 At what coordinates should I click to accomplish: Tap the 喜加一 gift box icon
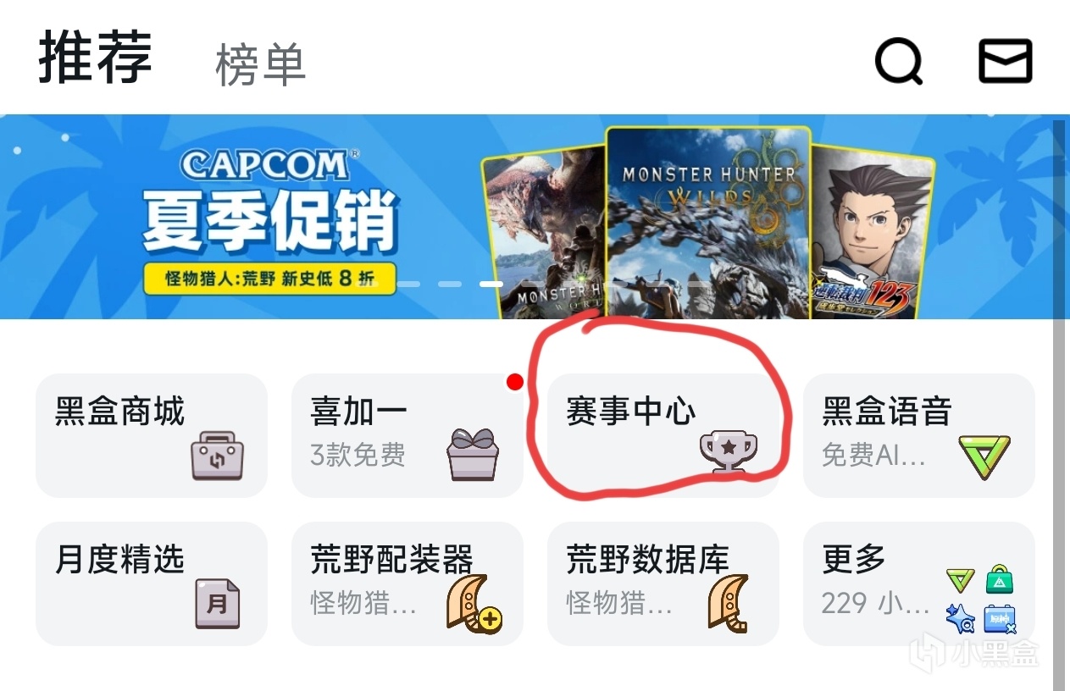(473, 455)
